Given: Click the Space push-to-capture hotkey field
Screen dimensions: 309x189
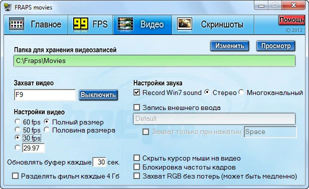Looking at the screenshot, I should tap(270, 132).
